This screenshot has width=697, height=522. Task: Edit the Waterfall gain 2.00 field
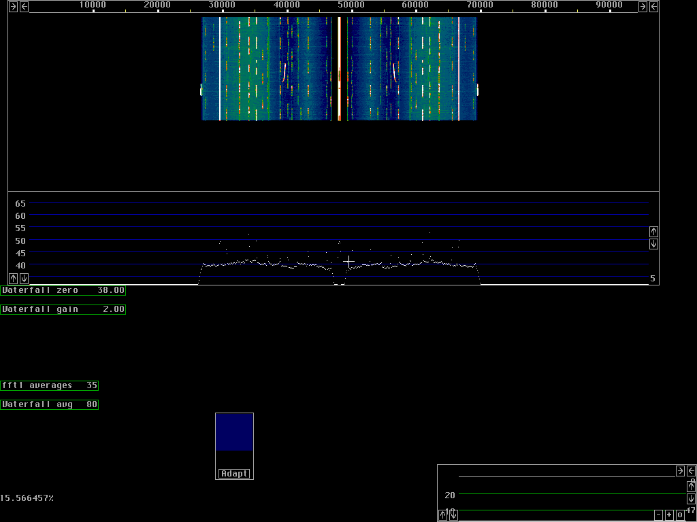point(63,309)
